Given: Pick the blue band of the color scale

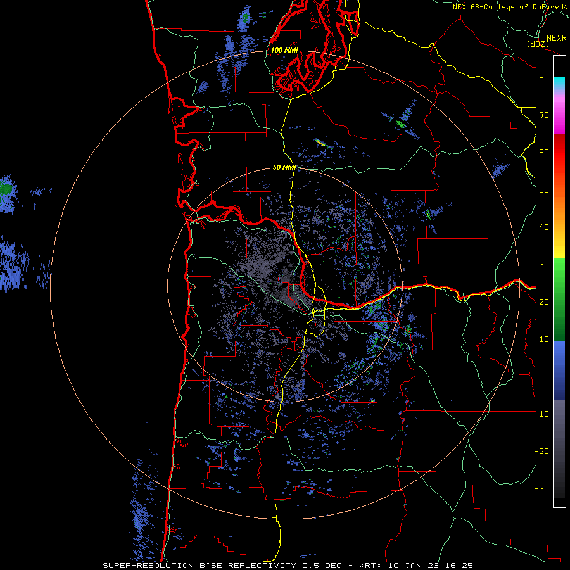Looking at the screenshot, I should (x=559, y=370).
